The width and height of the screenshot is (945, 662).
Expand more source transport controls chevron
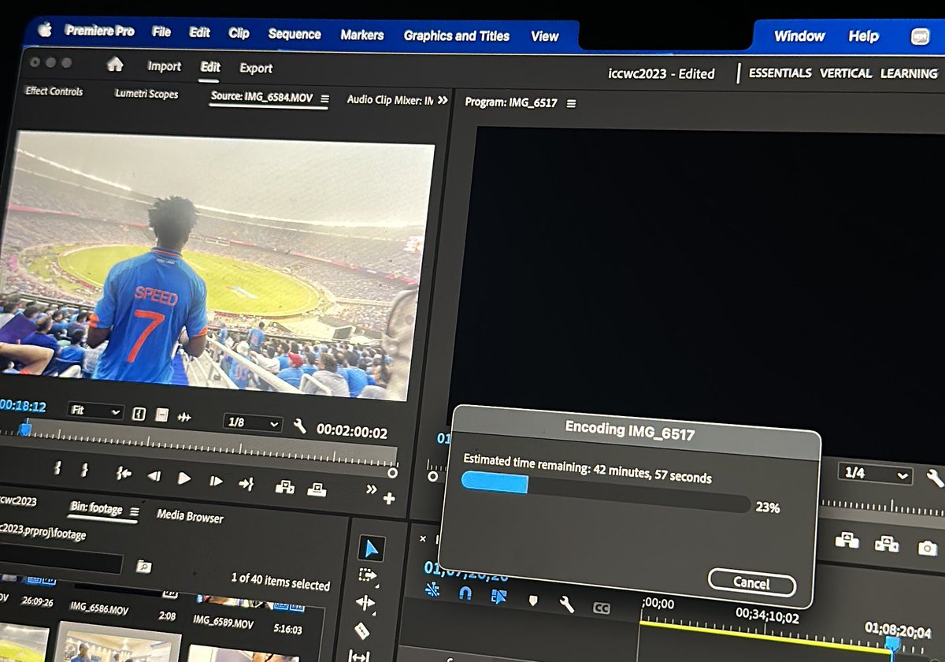(372, 489)
